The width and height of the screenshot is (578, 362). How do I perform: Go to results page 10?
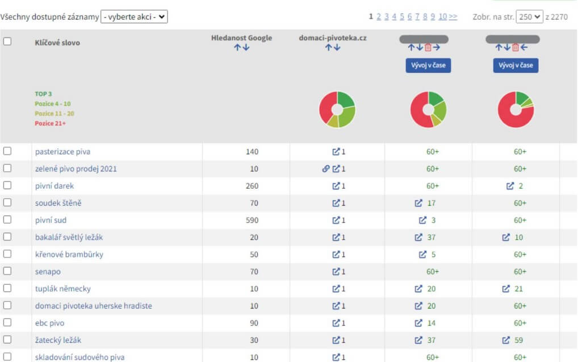pyautogui.click(x=443, y=16)
